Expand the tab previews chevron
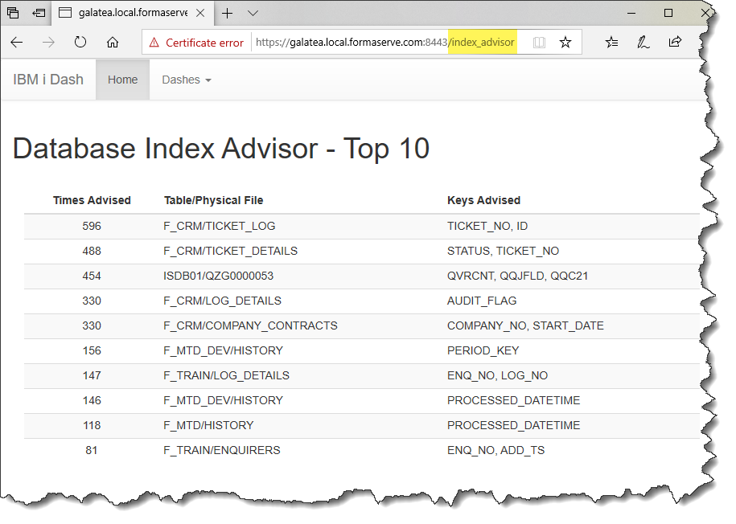Viewport: 736px width, 524px height. pyautogui.click(x=253, y=13)
